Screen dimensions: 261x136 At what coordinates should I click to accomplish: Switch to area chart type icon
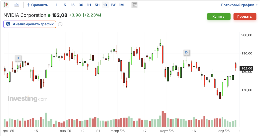coord(17,5)
